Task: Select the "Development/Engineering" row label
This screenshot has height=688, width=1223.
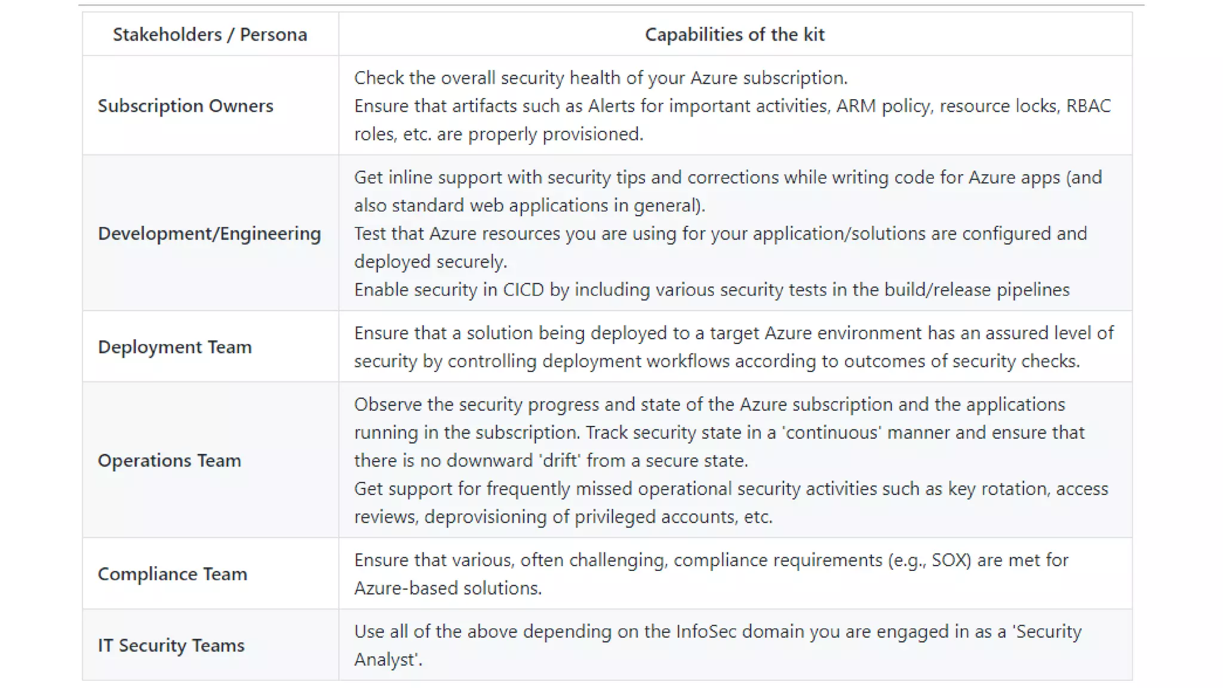Action: [x=209, y=234]
